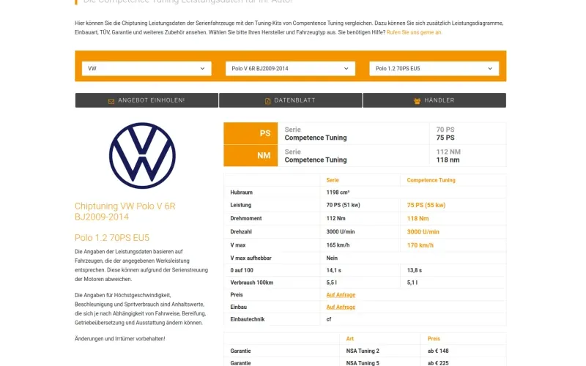Click the orange NM label tile
This screenshot has height=366, width=586.
(x=251, y=155)
